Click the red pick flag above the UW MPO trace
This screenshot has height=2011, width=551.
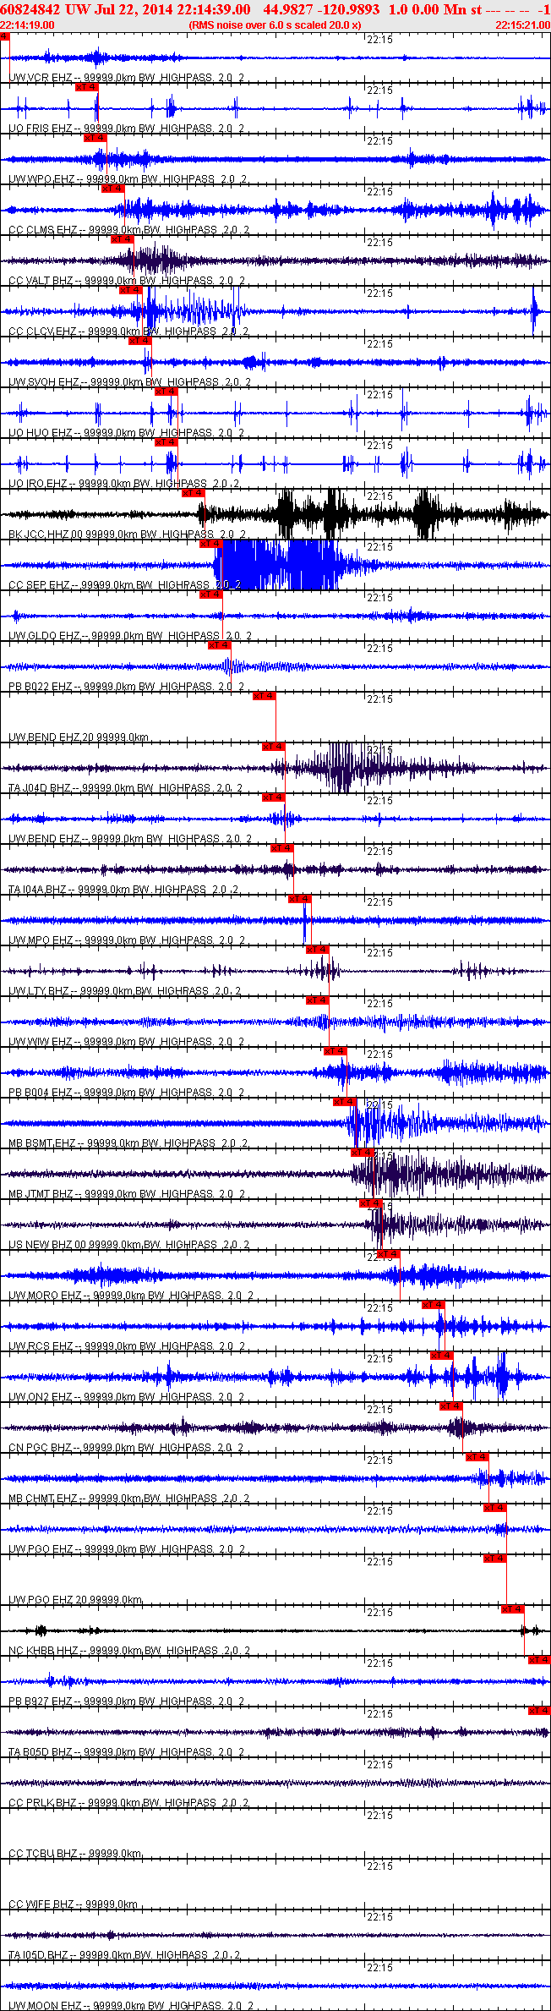(x=300, y=899)
